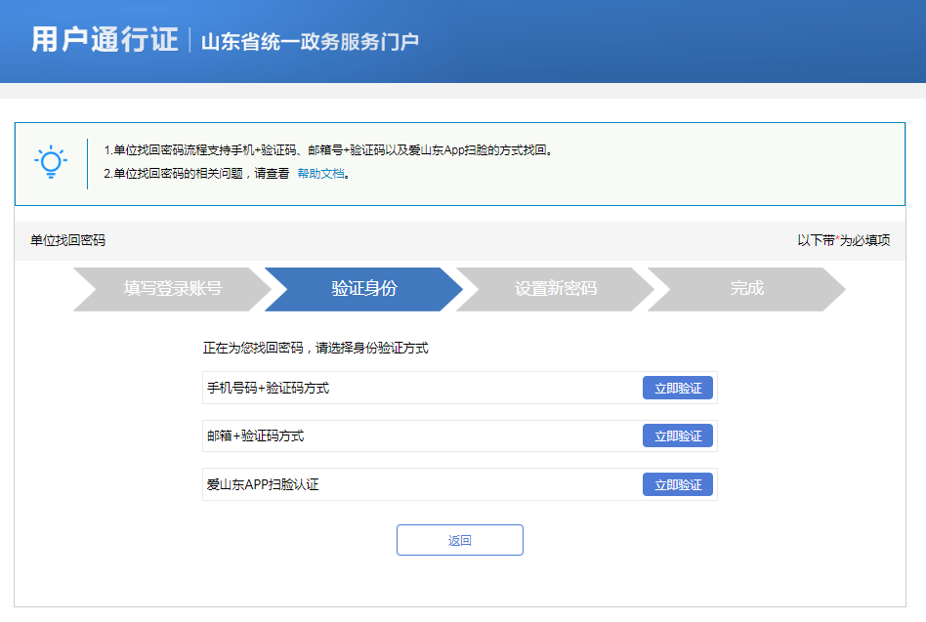Click 立即验证 for 手机号码+验证码方式
This screenshot has height=622, width=926.
[678, 387]
